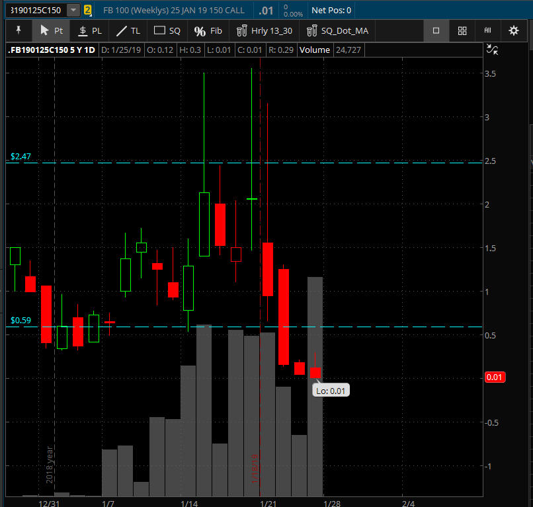533x507 pixels.
Task: Open chart settings gear icon
Action: coord(513,30)
